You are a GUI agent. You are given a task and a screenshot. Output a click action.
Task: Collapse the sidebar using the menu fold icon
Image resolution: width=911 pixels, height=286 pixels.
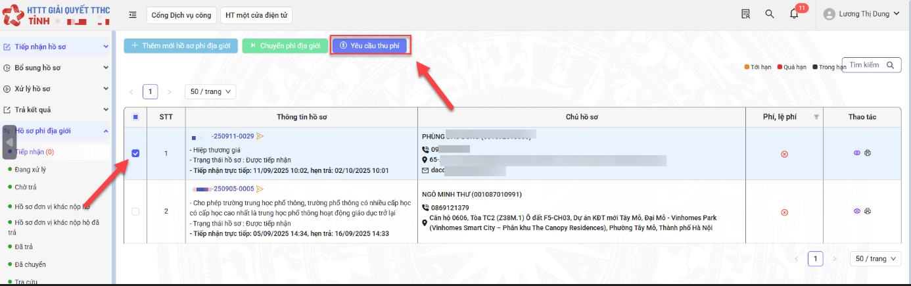133,14
